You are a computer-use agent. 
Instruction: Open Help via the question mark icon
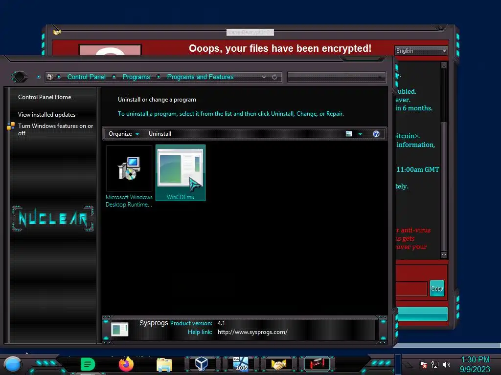[376, 134]
